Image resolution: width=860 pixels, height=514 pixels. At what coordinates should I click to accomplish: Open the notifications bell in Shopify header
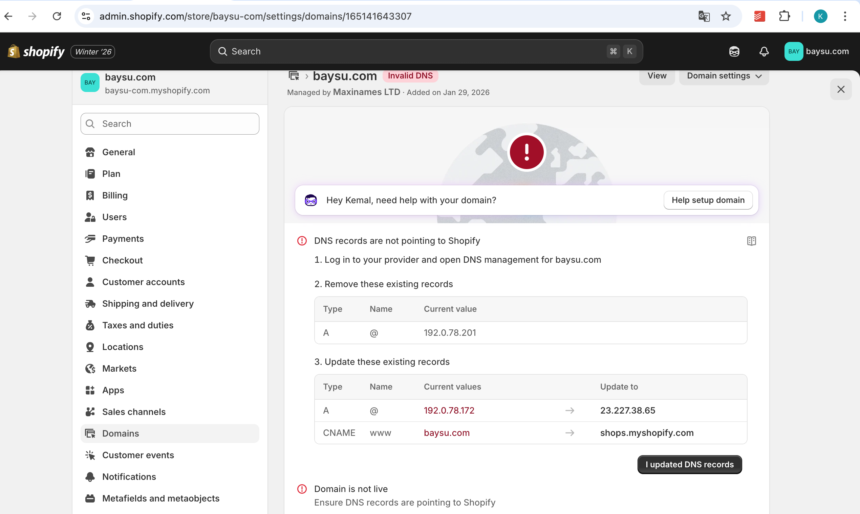[x=764, y=52]
